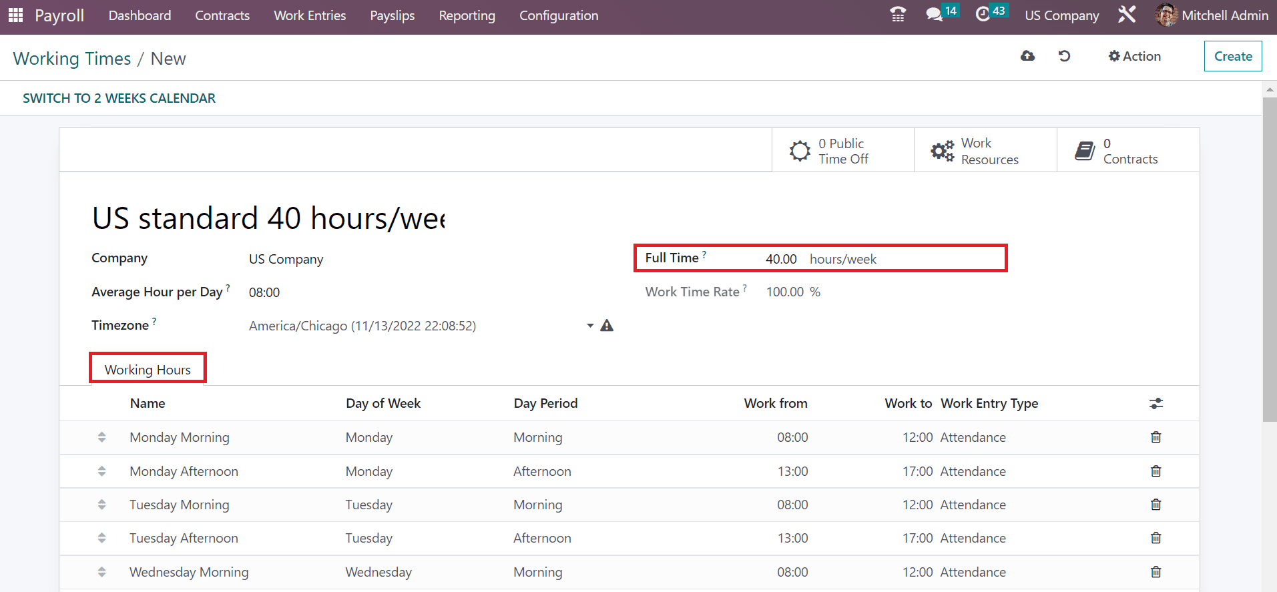1277x592 pixels.
Task: Click the discard changes undo icon
Action: [1065, 56]
